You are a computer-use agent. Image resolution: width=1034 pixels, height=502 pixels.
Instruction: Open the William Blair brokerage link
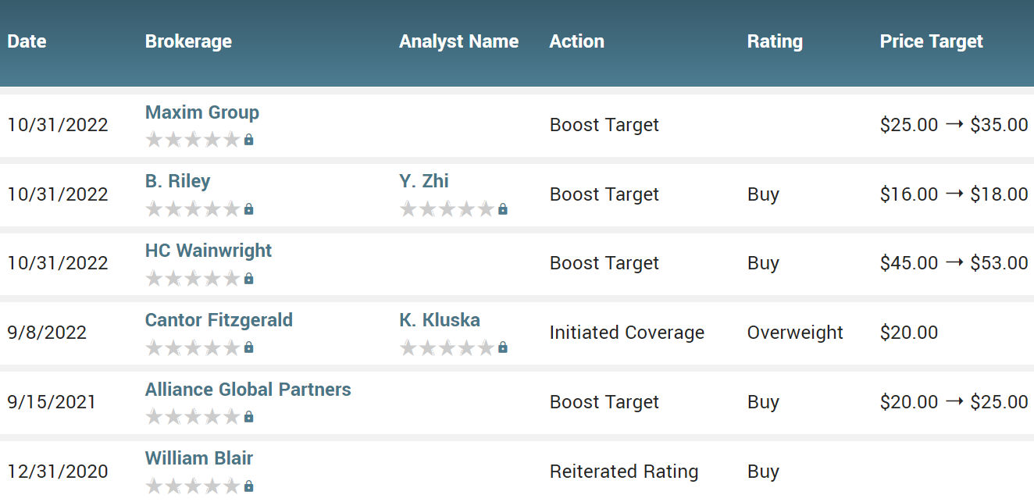198,458
